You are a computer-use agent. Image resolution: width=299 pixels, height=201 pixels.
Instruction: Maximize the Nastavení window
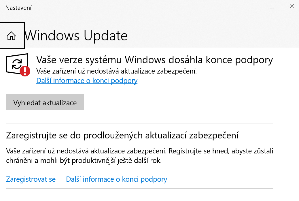[272, 7]
